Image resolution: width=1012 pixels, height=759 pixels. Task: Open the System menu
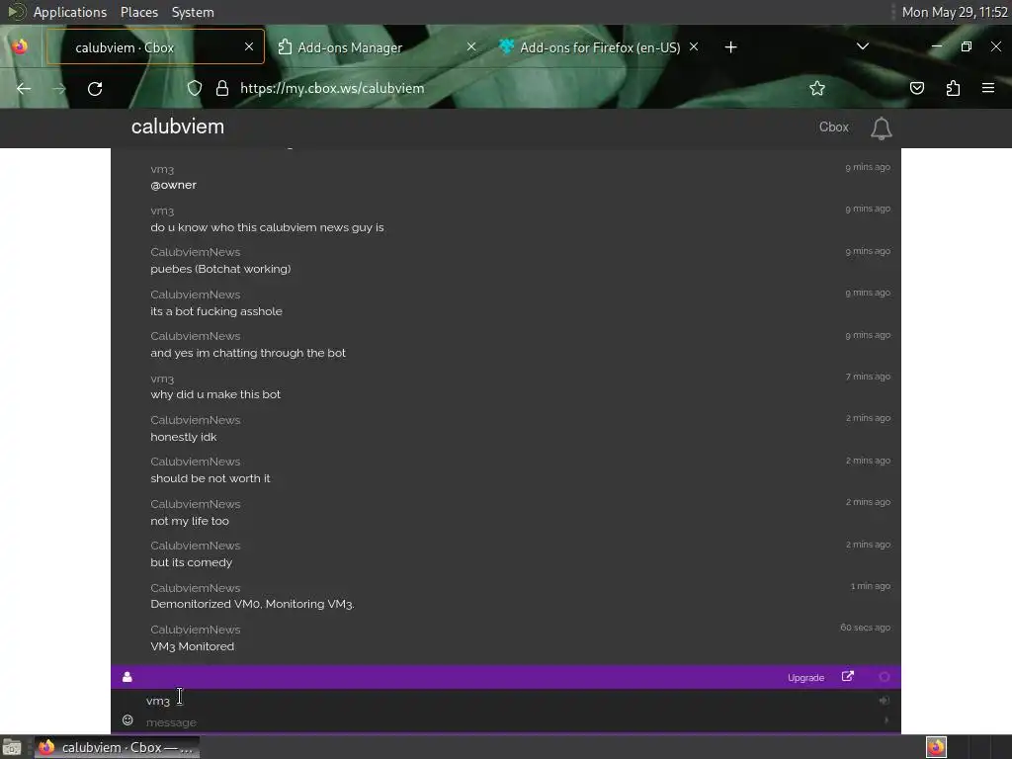point(193,12)
